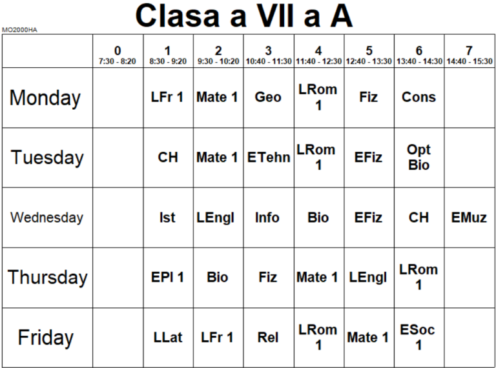The image size is (496, 368).
Task: Click the Info lesson on Wednesday
Action: pos(268,218)
